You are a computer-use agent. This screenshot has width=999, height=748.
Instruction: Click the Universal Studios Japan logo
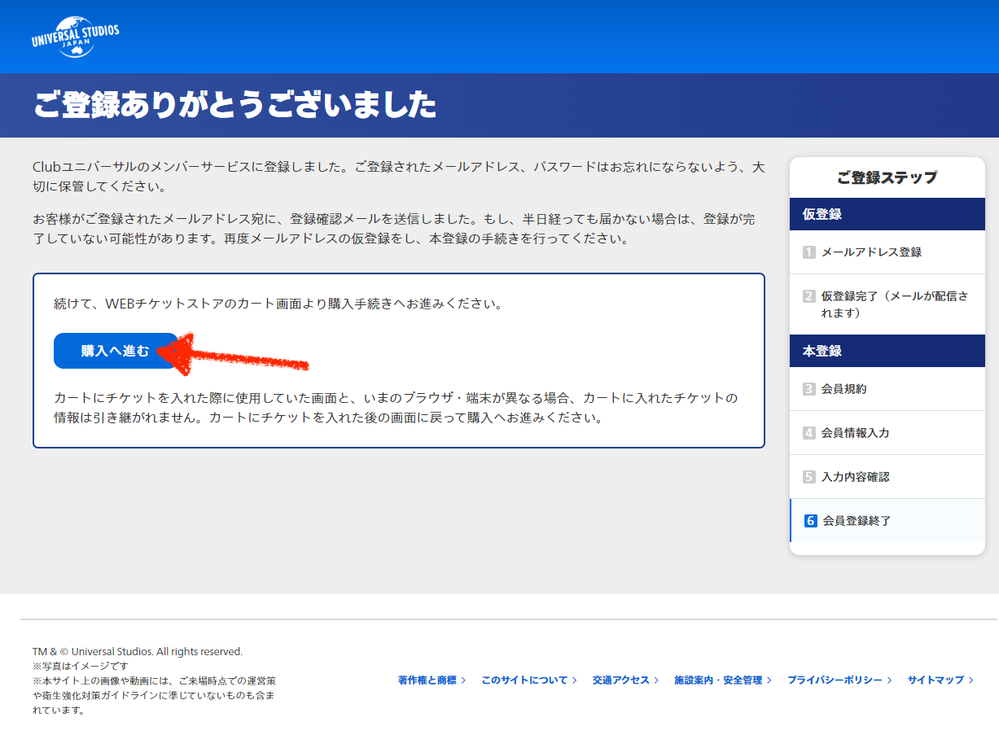tap(75, 37)
